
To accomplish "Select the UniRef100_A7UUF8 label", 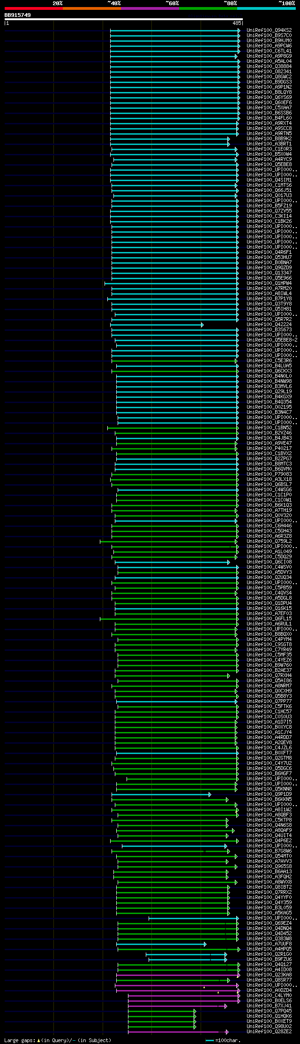I will click(269, 944).
